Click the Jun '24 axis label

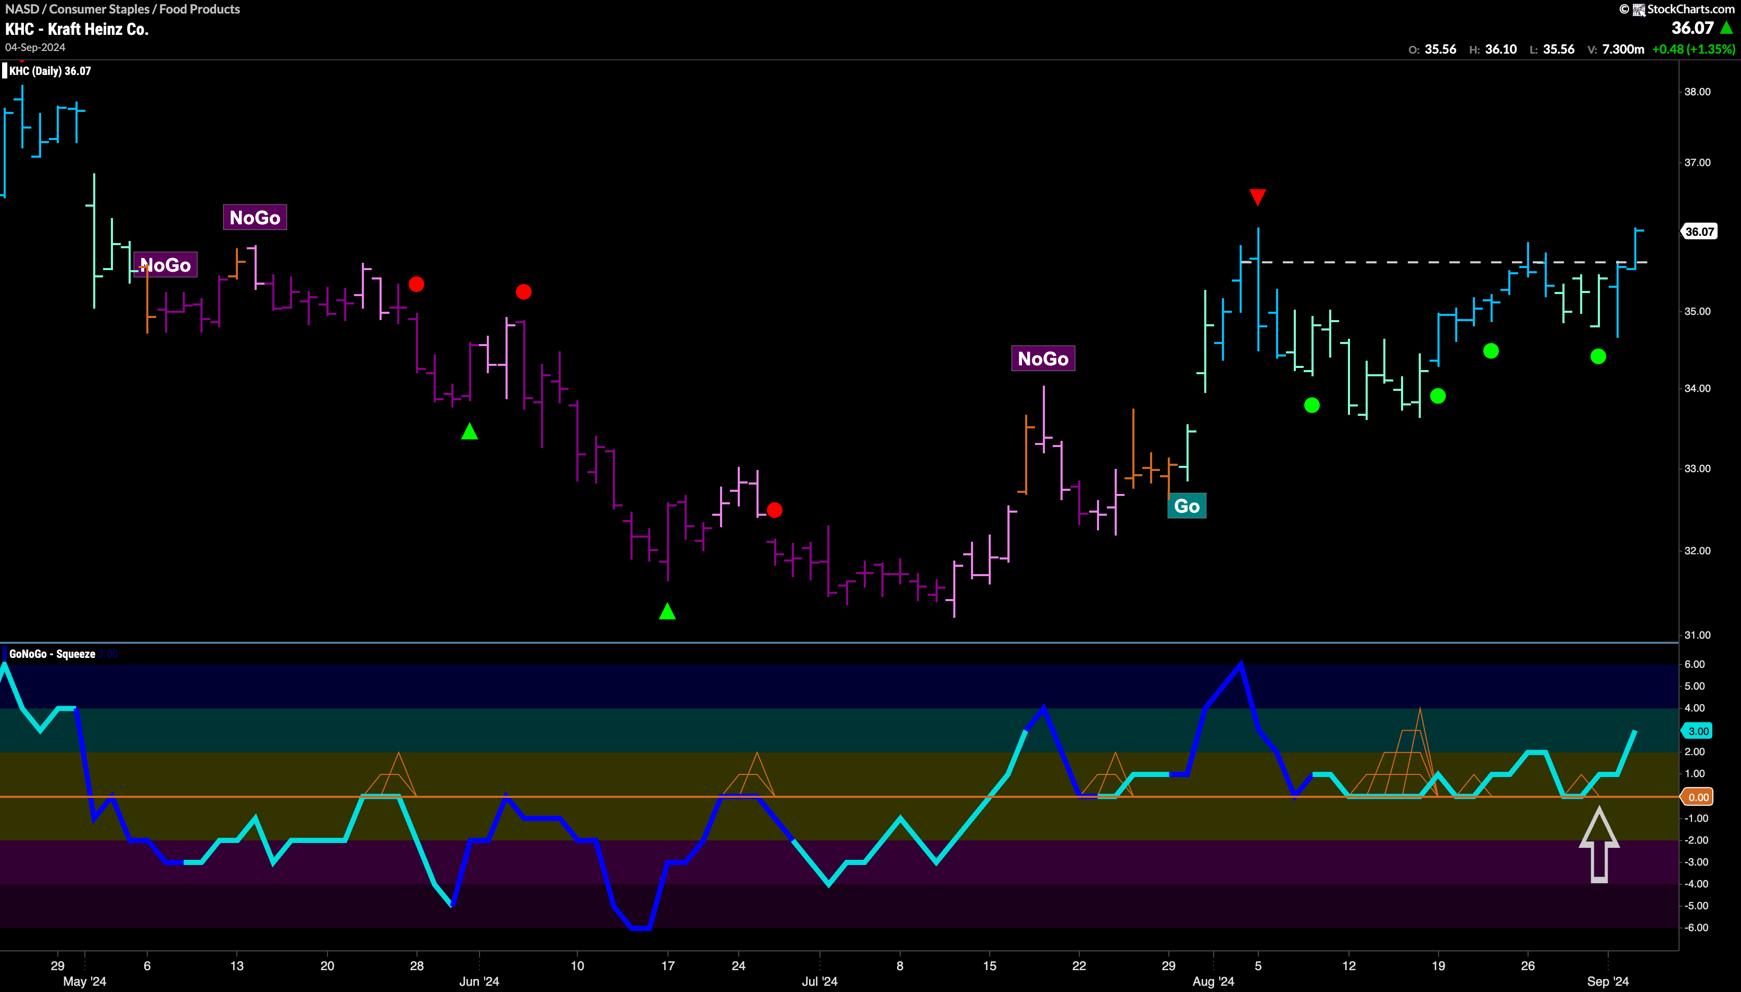[479, 982]
